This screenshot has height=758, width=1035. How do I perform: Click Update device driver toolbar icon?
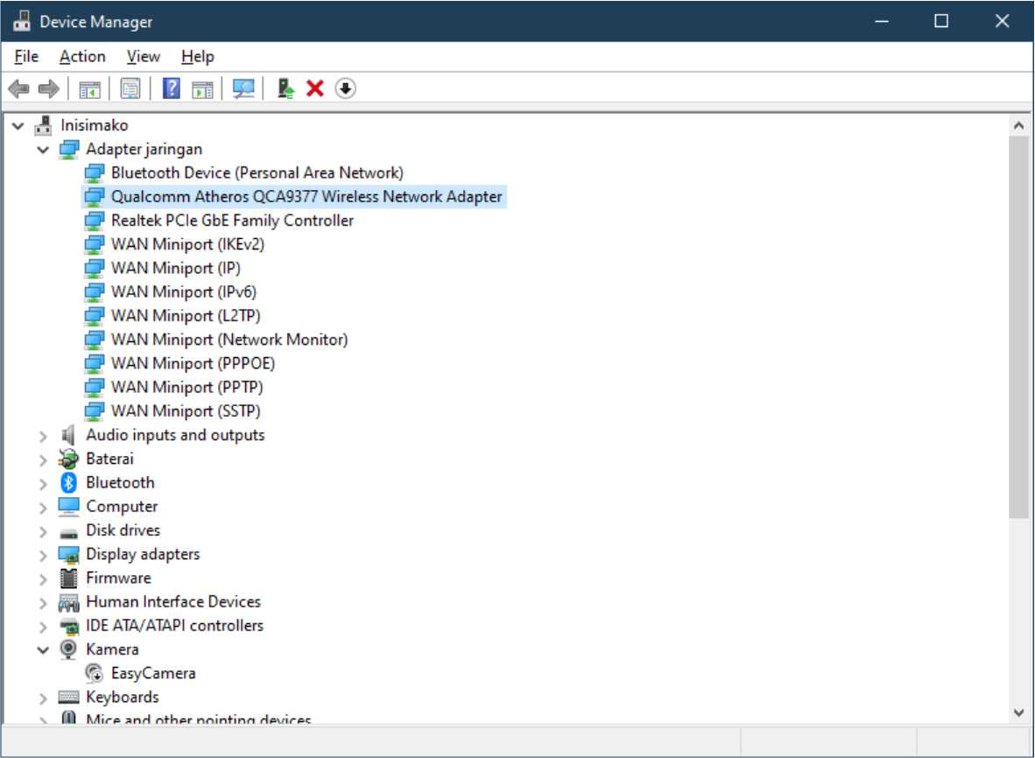(285, 88)
